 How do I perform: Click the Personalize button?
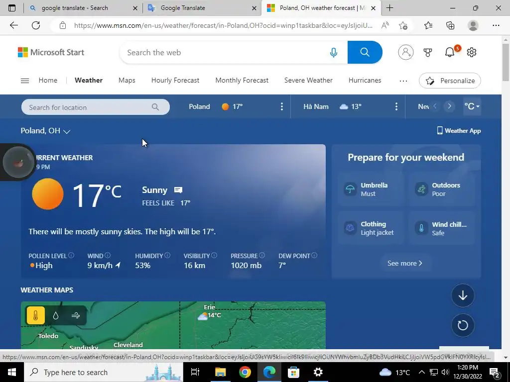pos(450,81)
